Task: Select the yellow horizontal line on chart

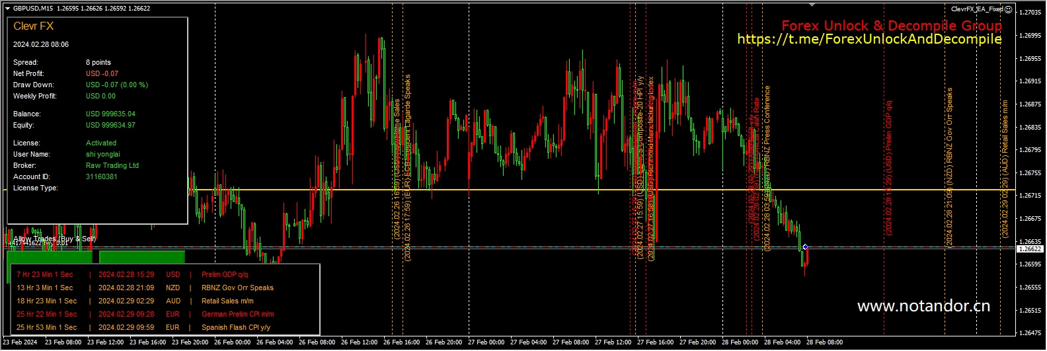Action: click(x=529, y=190)
